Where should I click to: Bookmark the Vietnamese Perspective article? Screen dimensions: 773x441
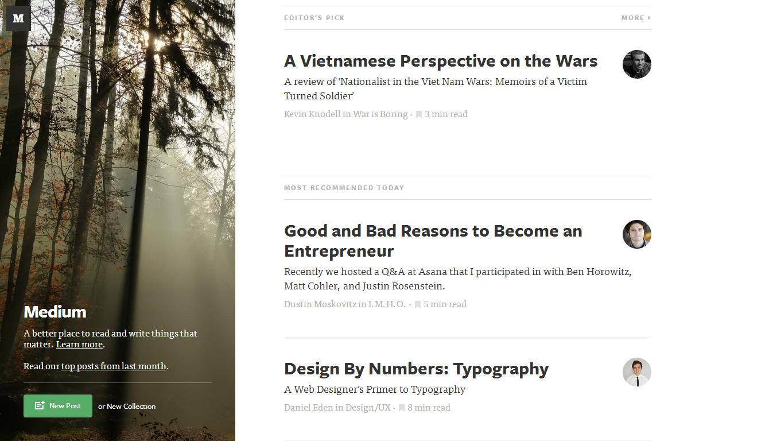click(x=419, y=114)
